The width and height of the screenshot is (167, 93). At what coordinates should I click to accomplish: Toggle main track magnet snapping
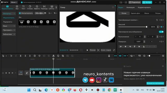(x=115, y=56)
